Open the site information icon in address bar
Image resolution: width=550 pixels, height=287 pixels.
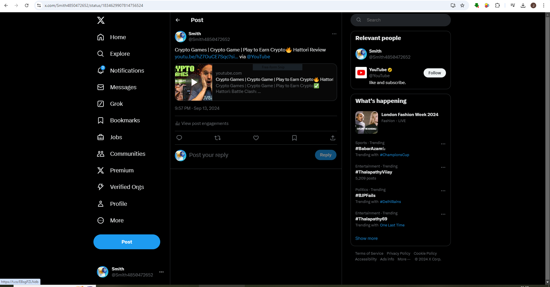tap(39, 5)
